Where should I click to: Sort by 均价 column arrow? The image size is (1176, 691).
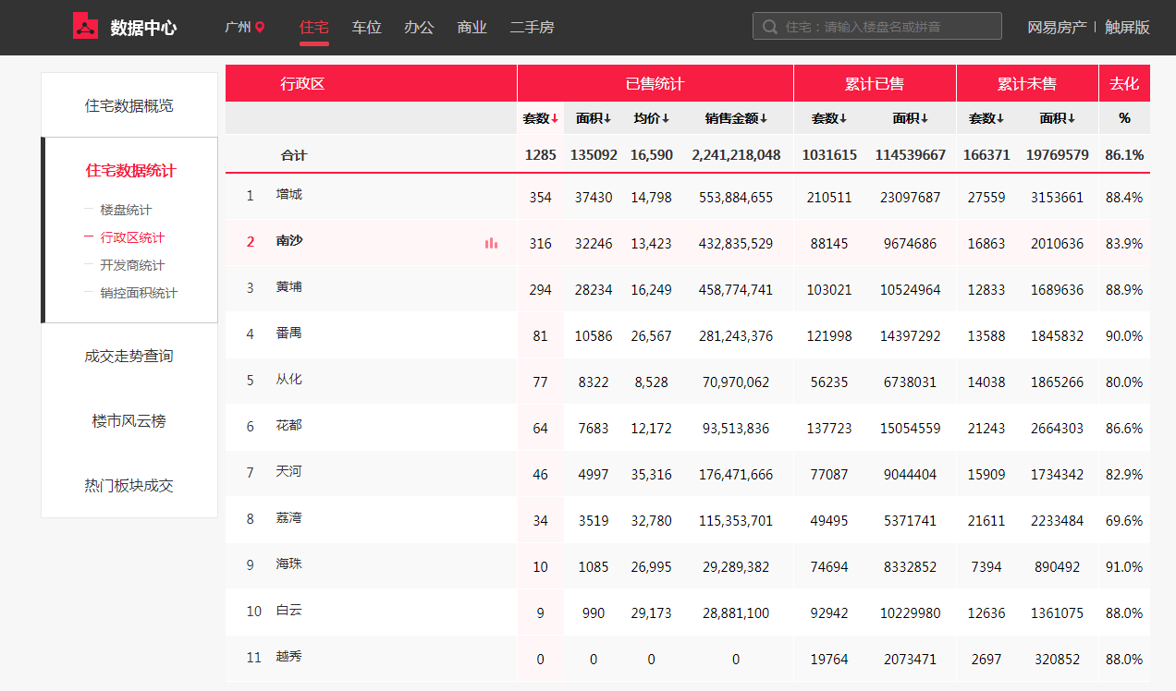tap(665, 118)
